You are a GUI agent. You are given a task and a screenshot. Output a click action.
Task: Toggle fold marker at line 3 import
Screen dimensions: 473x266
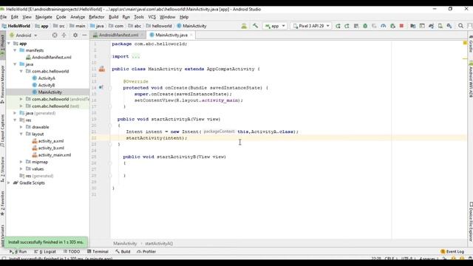tap(110, 56)
